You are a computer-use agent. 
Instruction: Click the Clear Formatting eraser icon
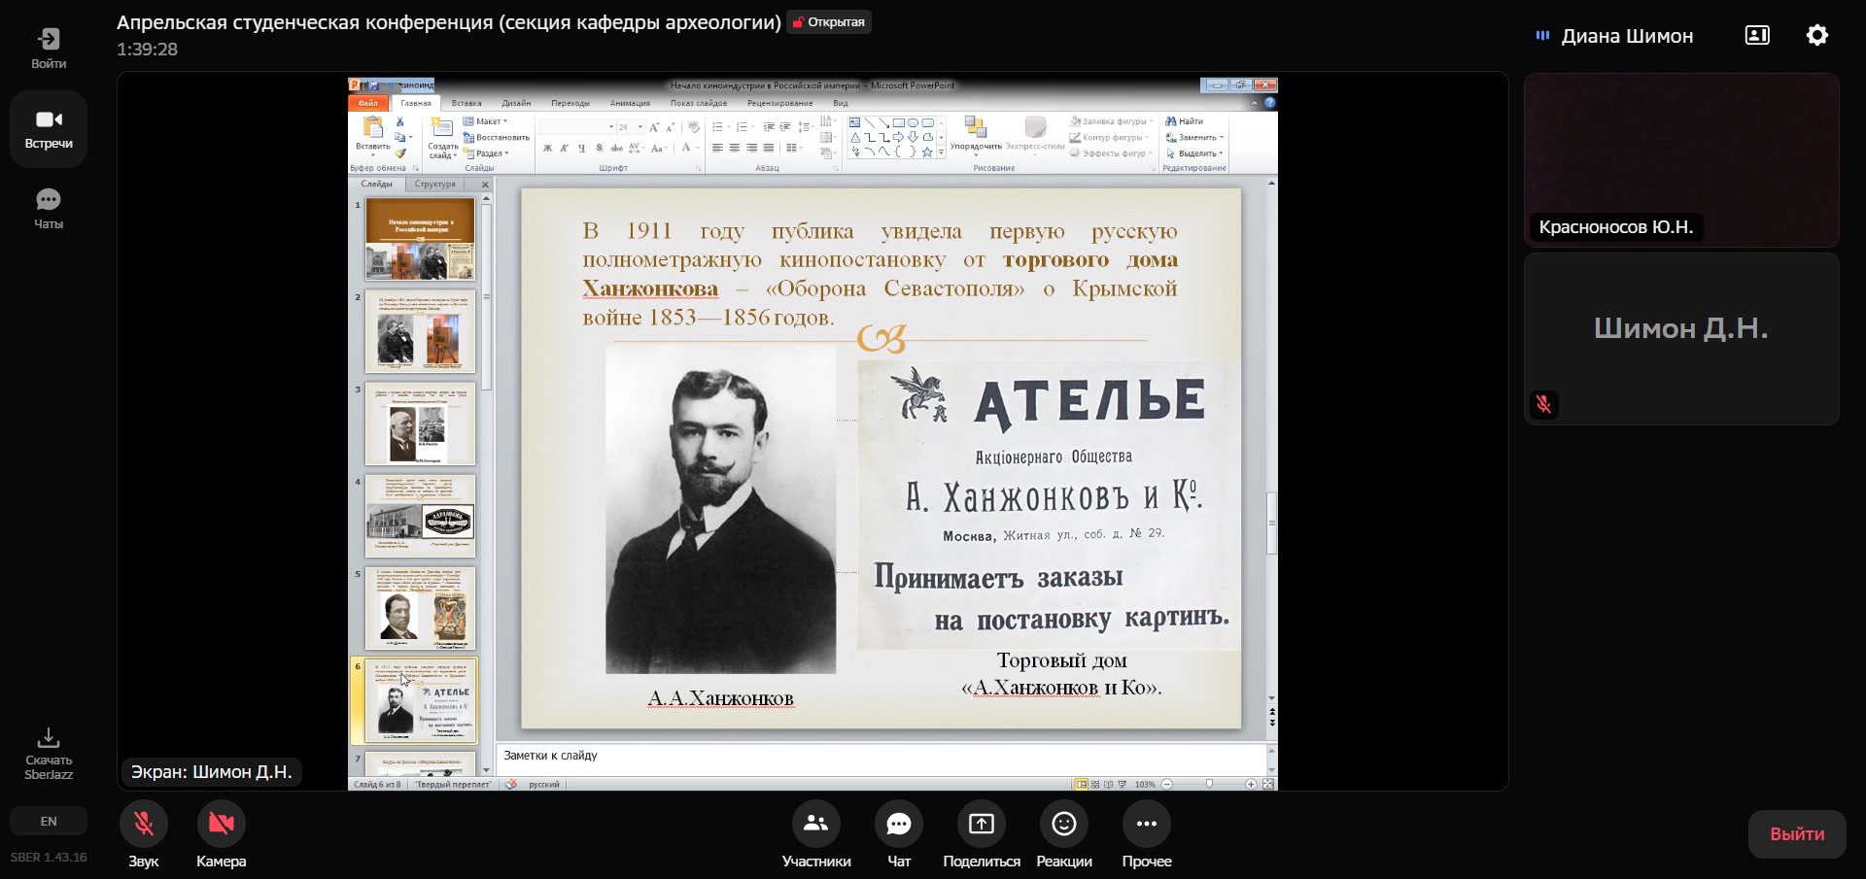coord(693,127)
